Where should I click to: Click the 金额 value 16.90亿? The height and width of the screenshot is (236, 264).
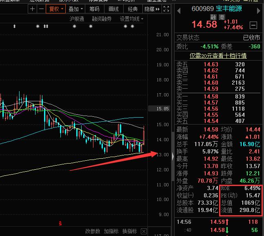250,144
